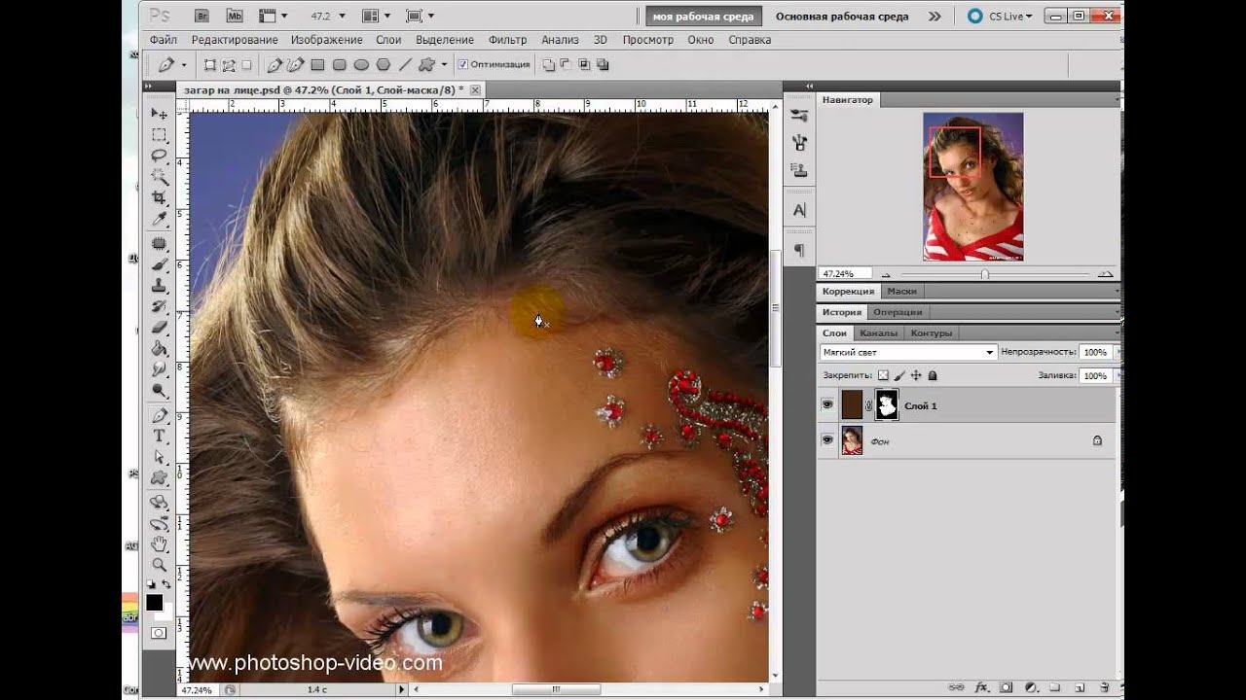Image resolution: width=1246 pixels, height=700 pixels.
Task: Hide the Фон layer eye
Action: point(827,440)
